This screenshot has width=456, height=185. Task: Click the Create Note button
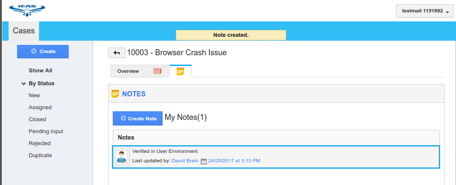pyautogui.click(x=138, y=119)
